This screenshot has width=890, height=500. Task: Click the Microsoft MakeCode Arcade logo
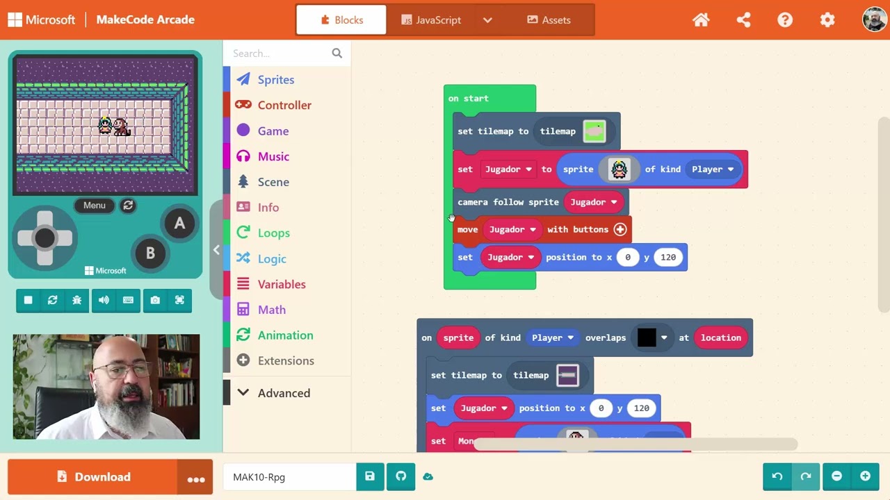point(101,20)
